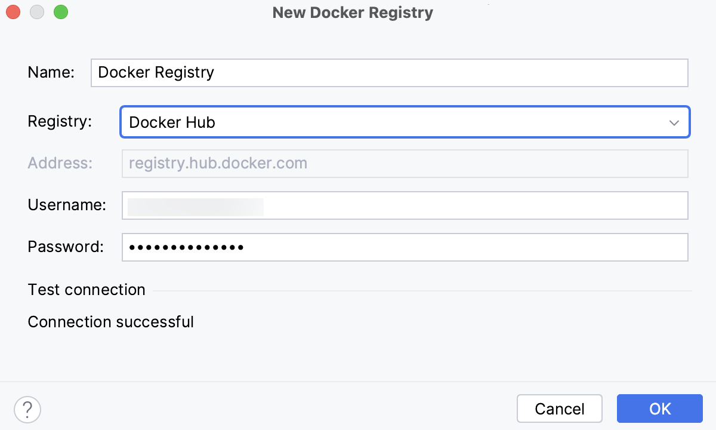Click the Password label
The height and width of the screenshot is (430, 716).
(66, 247)
